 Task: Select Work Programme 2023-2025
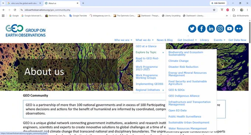click(x=147, y=68)
